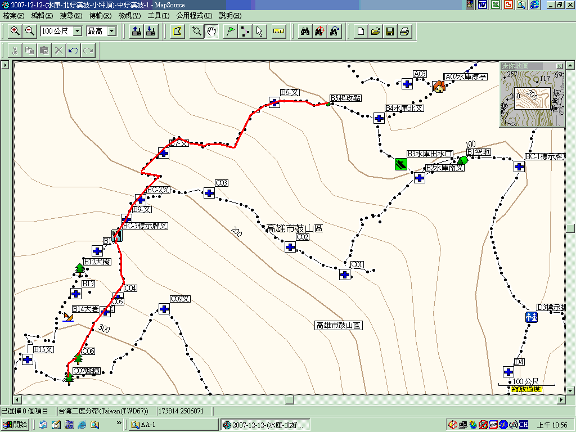Viewport: 576px width, 432px height.
Task: Click the 開始 Start button
Action: pos(15,425)
